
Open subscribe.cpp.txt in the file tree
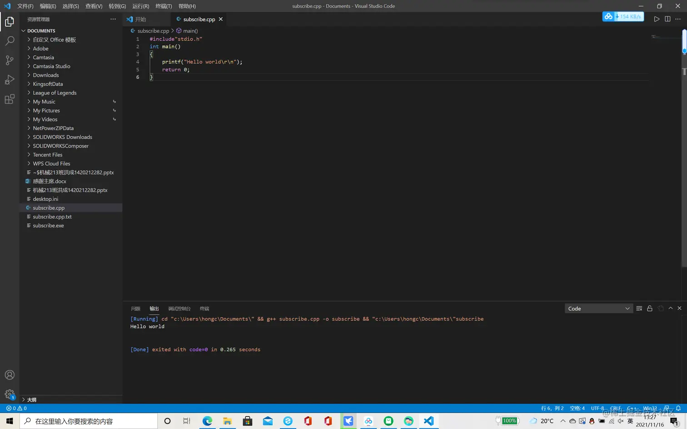click(x=71, y=217)
